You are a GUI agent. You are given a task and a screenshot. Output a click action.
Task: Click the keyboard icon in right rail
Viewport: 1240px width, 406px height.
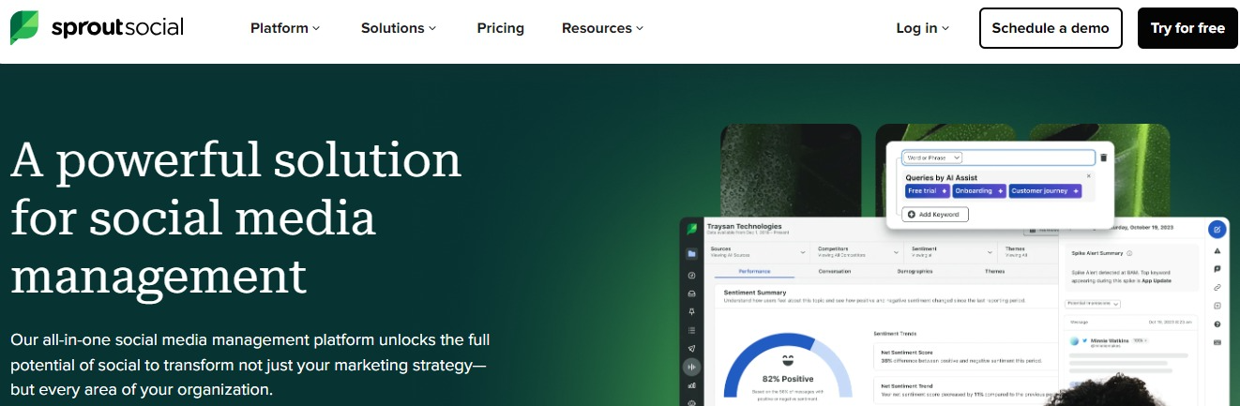pyautogui.click(x=1217, y=342)
